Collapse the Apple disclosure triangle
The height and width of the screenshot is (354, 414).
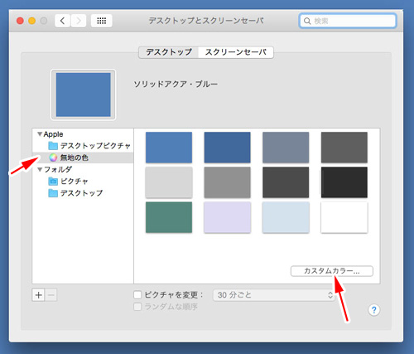tap(40, 134)
